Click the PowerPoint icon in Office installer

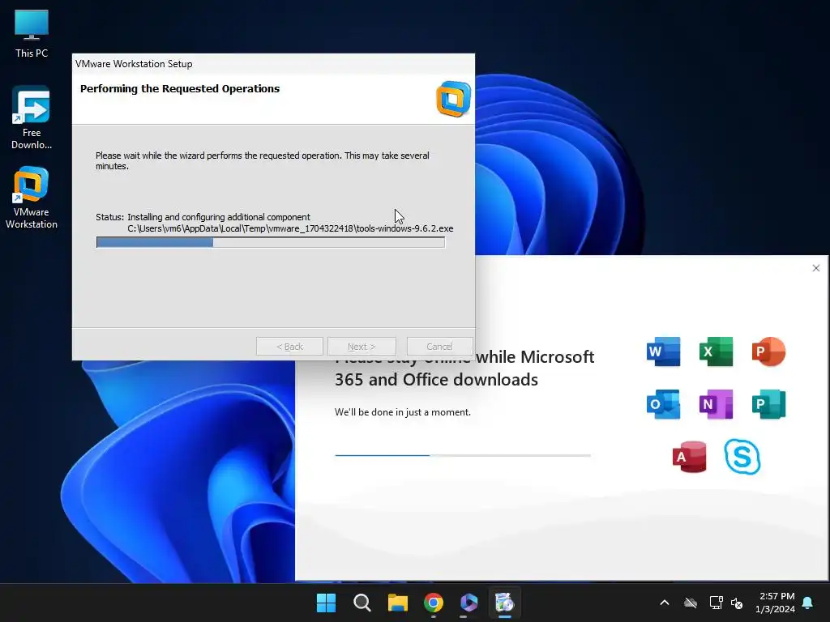click(x=768, y=351)
